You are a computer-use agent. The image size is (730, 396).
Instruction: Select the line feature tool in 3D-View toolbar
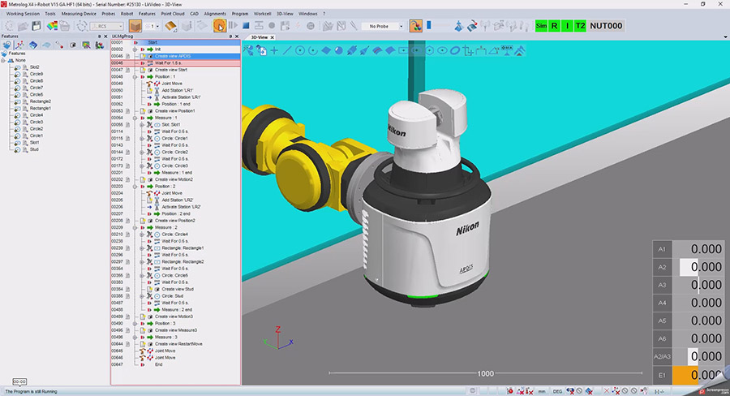coord(287,50)
